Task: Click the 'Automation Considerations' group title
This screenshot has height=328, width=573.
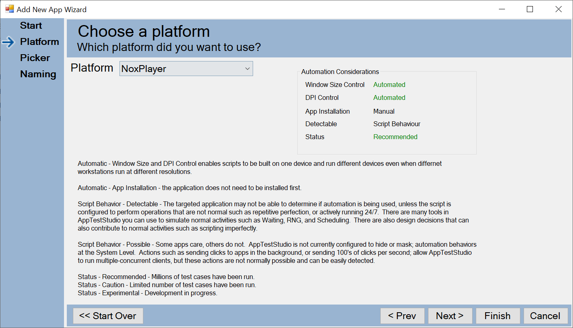Action: click(340, 72)
